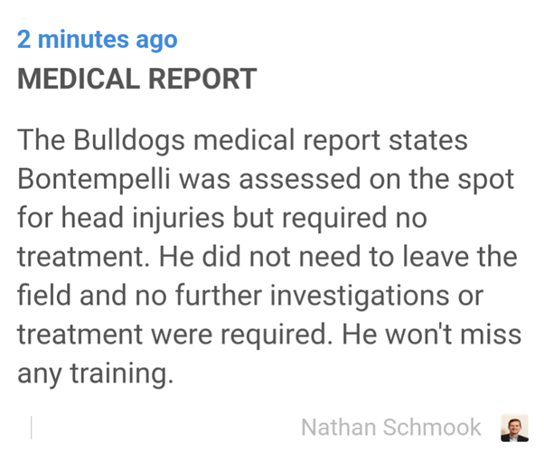Click the words "required no" in the third line
544x452 pixels.
click(354, 219)
